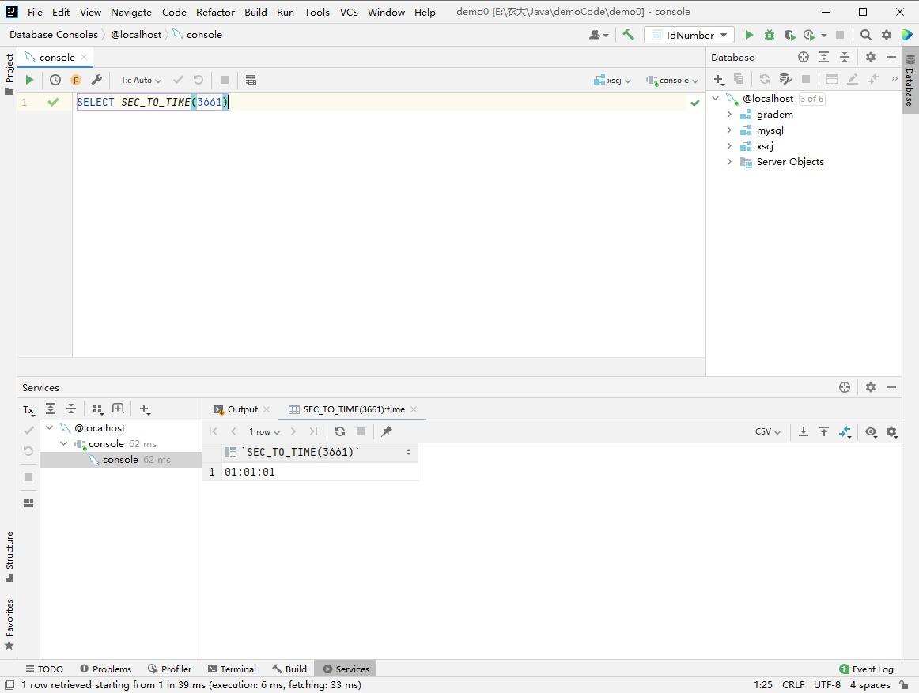
Task: Open the Tx: Auto transaction dropdown
Action: (x=141, y=80)
